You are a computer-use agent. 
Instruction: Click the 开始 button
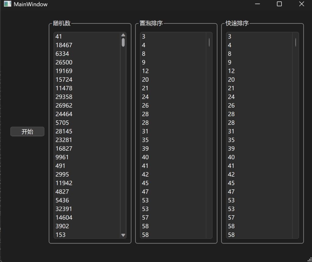click(x=27, y=132)
